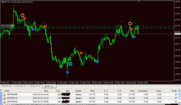
Task: Sort orders by the Profit column header
Action: (174, 91)
